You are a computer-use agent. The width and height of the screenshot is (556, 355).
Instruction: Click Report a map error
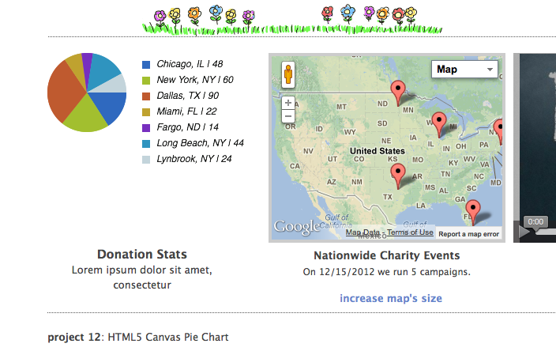click(x=468, y=234)
